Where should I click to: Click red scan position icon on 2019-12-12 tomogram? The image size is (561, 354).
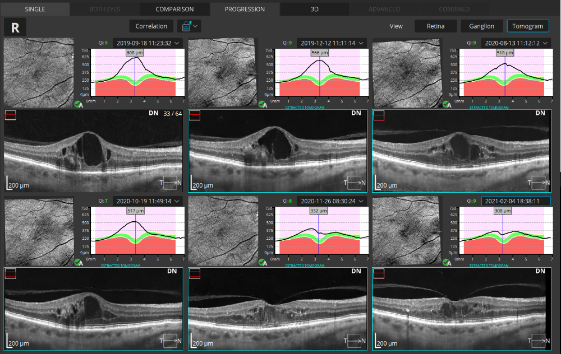coord(195,115)
